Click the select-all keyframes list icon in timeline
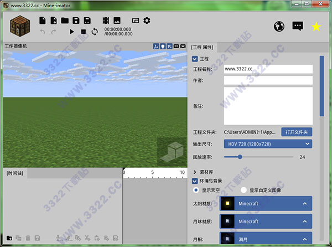This screenshot has width=332, height=247. pos(18,238)
